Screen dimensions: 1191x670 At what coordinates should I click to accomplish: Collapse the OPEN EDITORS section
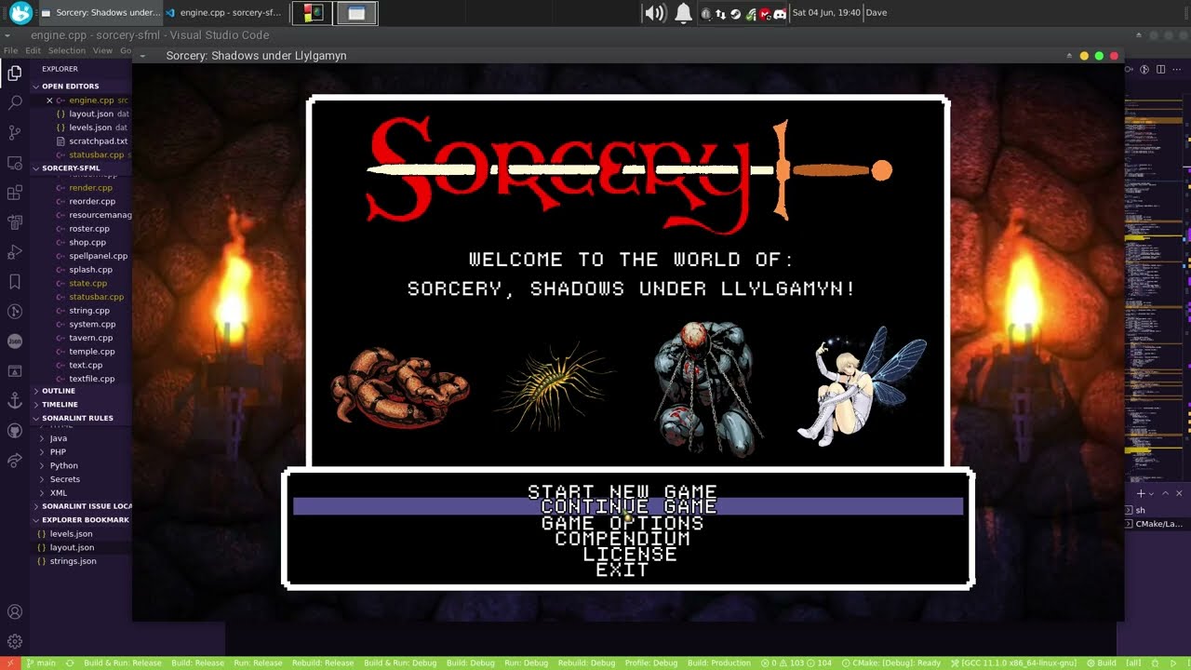pos(70,86)
